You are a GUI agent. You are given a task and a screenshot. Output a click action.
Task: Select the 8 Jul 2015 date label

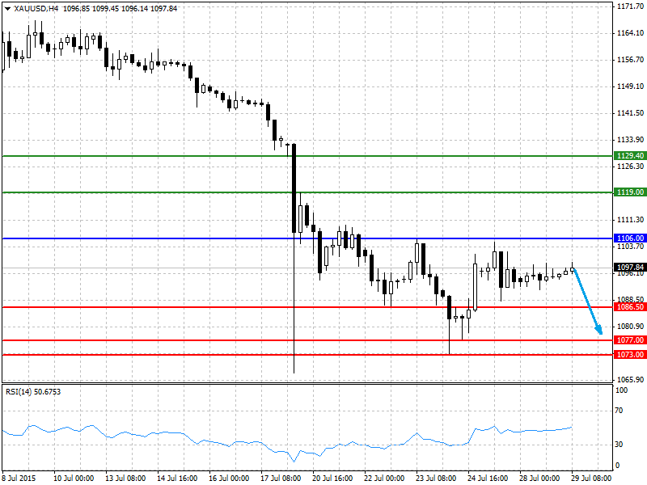click(x=19, y=478)
